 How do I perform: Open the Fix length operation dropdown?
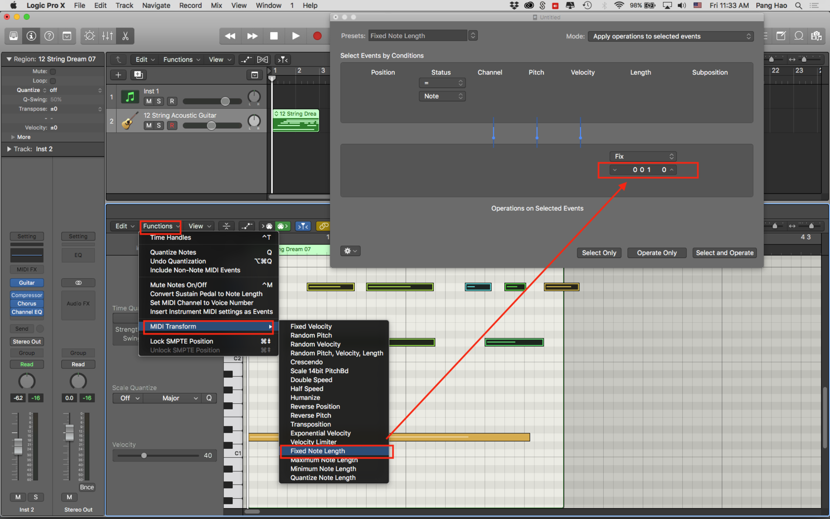[x=643, y=157]
